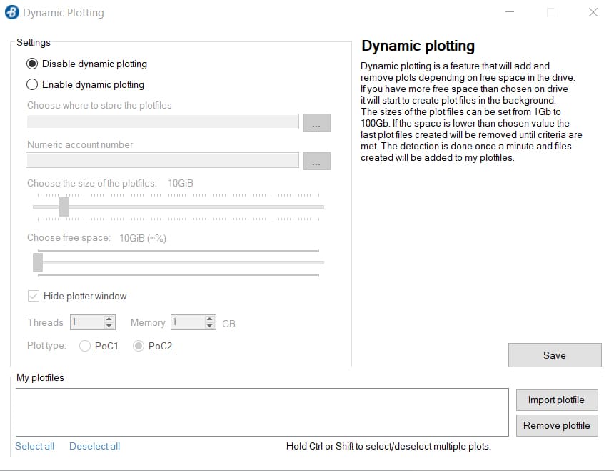Click the Numeric account number field

(162, 161)
